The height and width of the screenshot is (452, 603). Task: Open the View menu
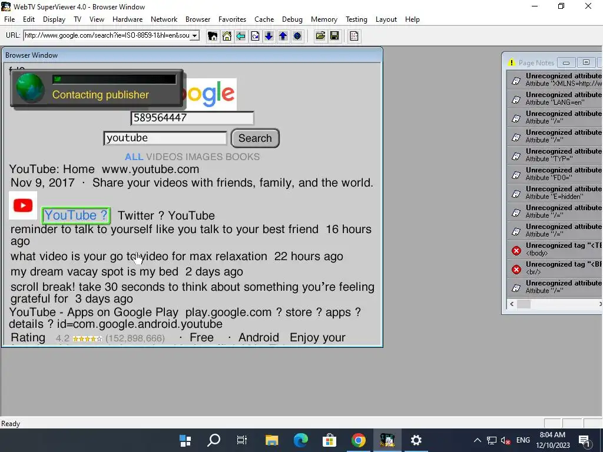click(97, 19)
